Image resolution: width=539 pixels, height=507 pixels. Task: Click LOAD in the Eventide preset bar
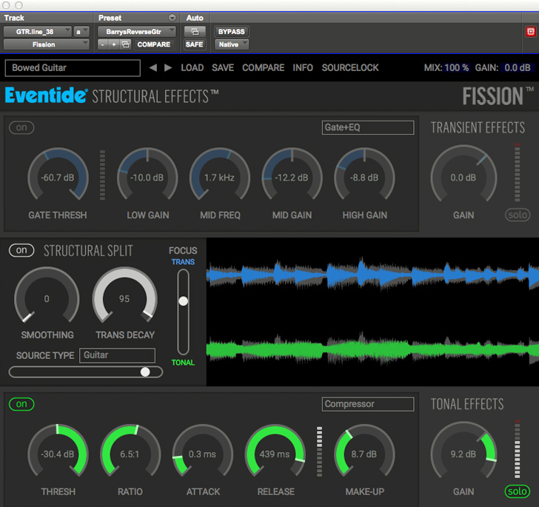tap(192, 67)
